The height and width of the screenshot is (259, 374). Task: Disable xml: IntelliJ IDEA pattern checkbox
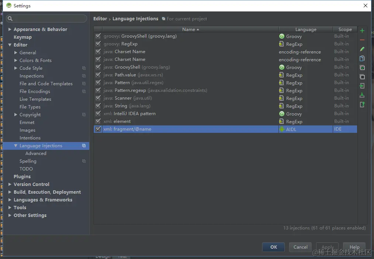(98, 114)
